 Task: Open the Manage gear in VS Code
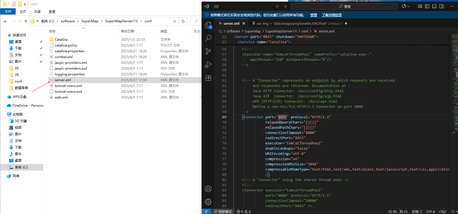click(208, 202)
